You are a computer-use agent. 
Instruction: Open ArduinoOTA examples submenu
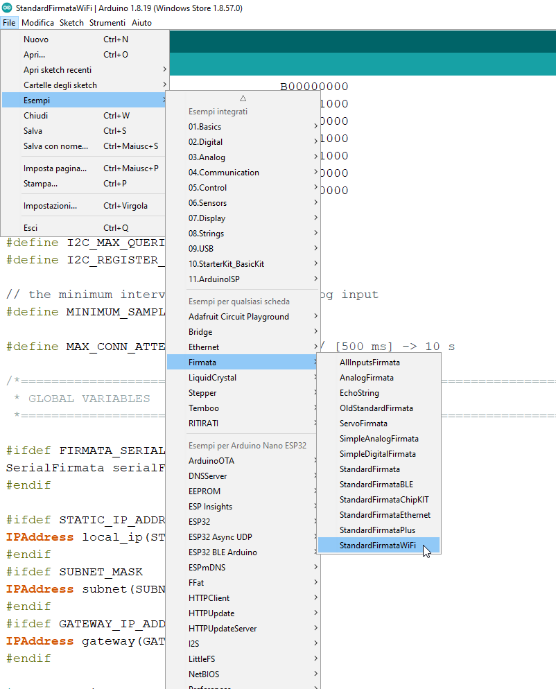click(x=243, y=461)
